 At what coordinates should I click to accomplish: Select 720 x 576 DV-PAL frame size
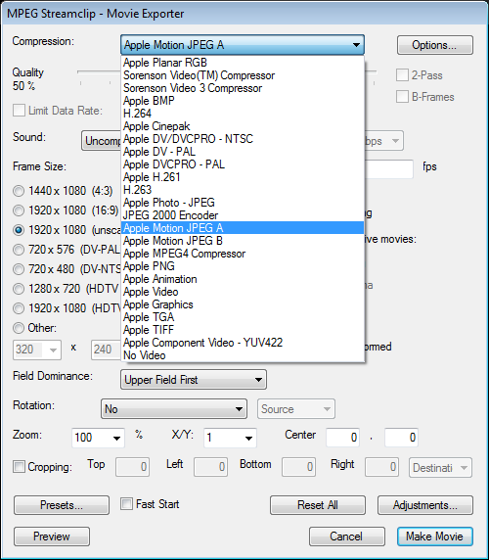coord(19,250)
